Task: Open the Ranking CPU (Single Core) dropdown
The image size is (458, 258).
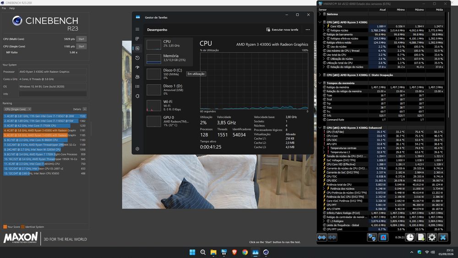Action: coord(17,109)
